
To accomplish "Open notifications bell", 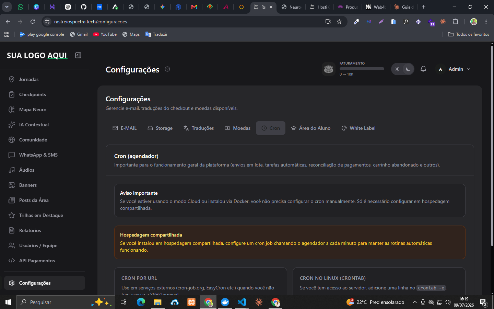I will (x=423, y=69).
